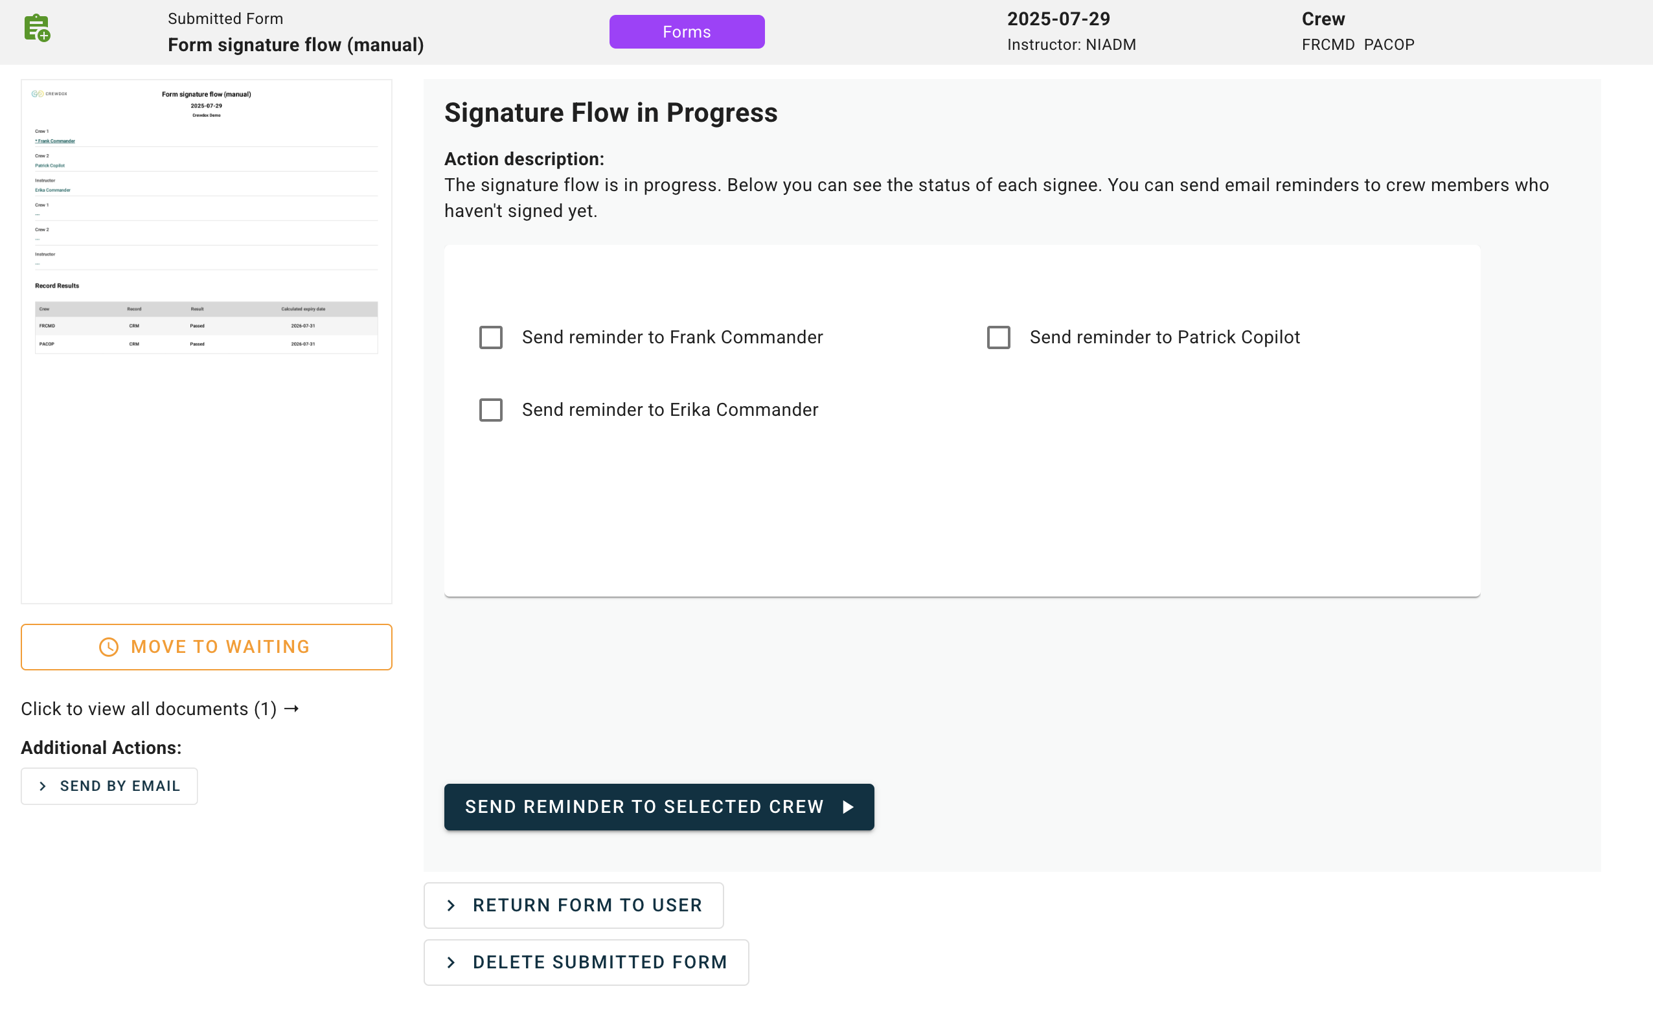Enable the Erika Commander reminder checkbox
This screenshot has height=1026, width=1653.
pyautogui.click(x=490, y=410)
